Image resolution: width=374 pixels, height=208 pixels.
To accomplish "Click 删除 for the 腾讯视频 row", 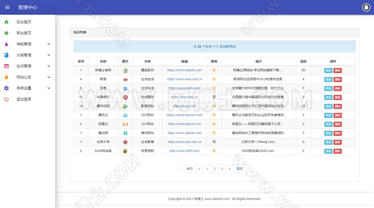I will point(337,106).
